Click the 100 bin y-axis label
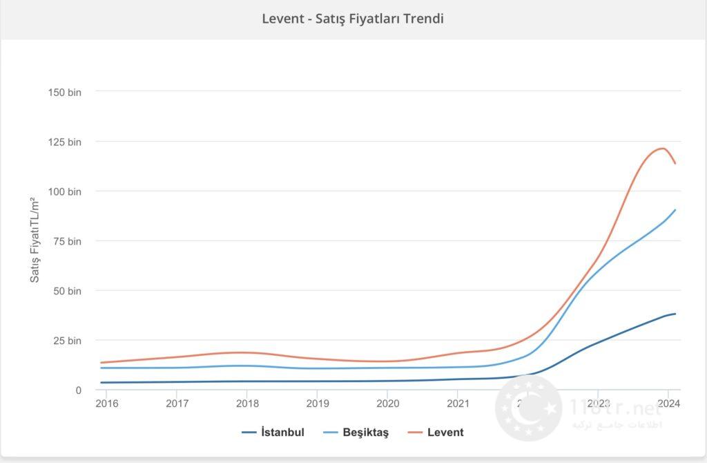The width and height of the screenshot is (707, 463). click(x=64, y=191)
